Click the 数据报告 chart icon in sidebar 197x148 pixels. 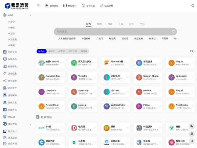(x=5, y=66)
